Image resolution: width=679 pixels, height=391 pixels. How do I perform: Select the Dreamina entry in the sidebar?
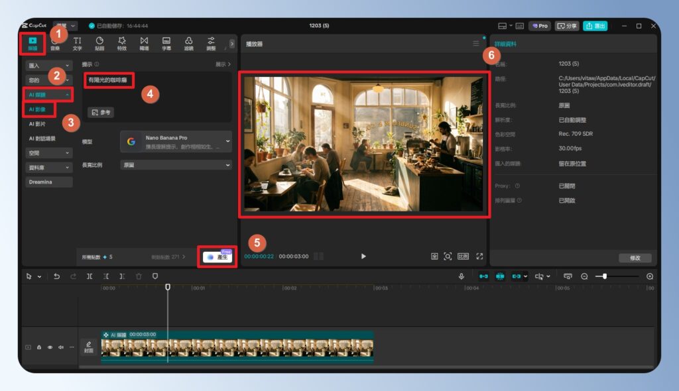pos(48,182)
